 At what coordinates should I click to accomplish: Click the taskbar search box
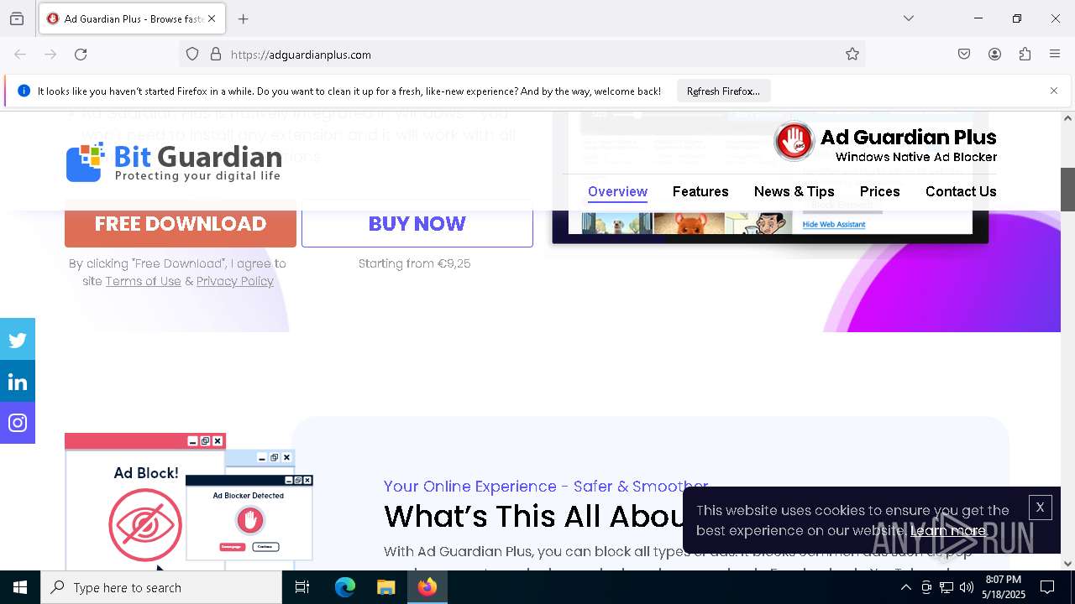161,587
